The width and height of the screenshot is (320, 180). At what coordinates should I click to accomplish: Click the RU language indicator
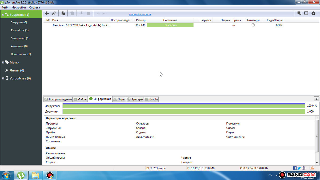point(270,175)
